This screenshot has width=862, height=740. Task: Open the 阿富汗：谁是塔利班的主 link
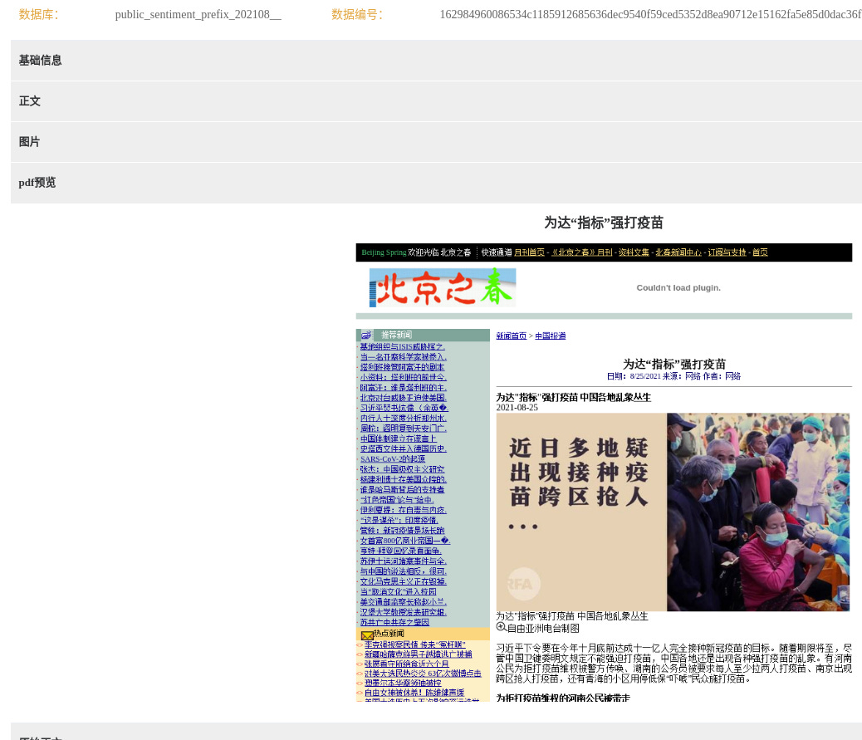(403, 388)
